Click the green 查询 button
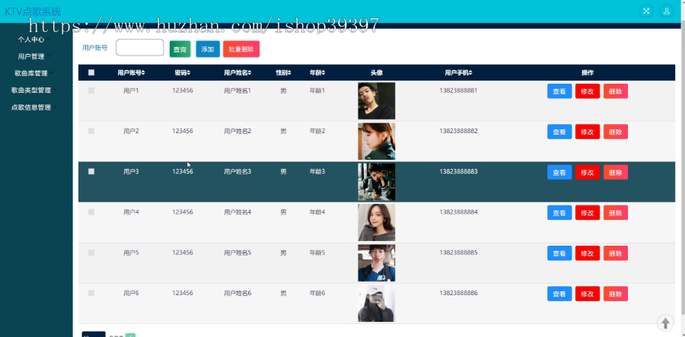The image size is (685, 337). point(180,49)
